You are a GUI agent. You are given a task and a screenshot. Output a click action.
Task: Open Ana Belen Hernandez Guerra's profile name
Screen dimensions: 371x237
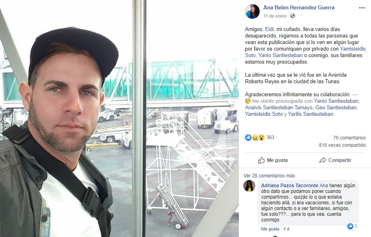(299, 8)
